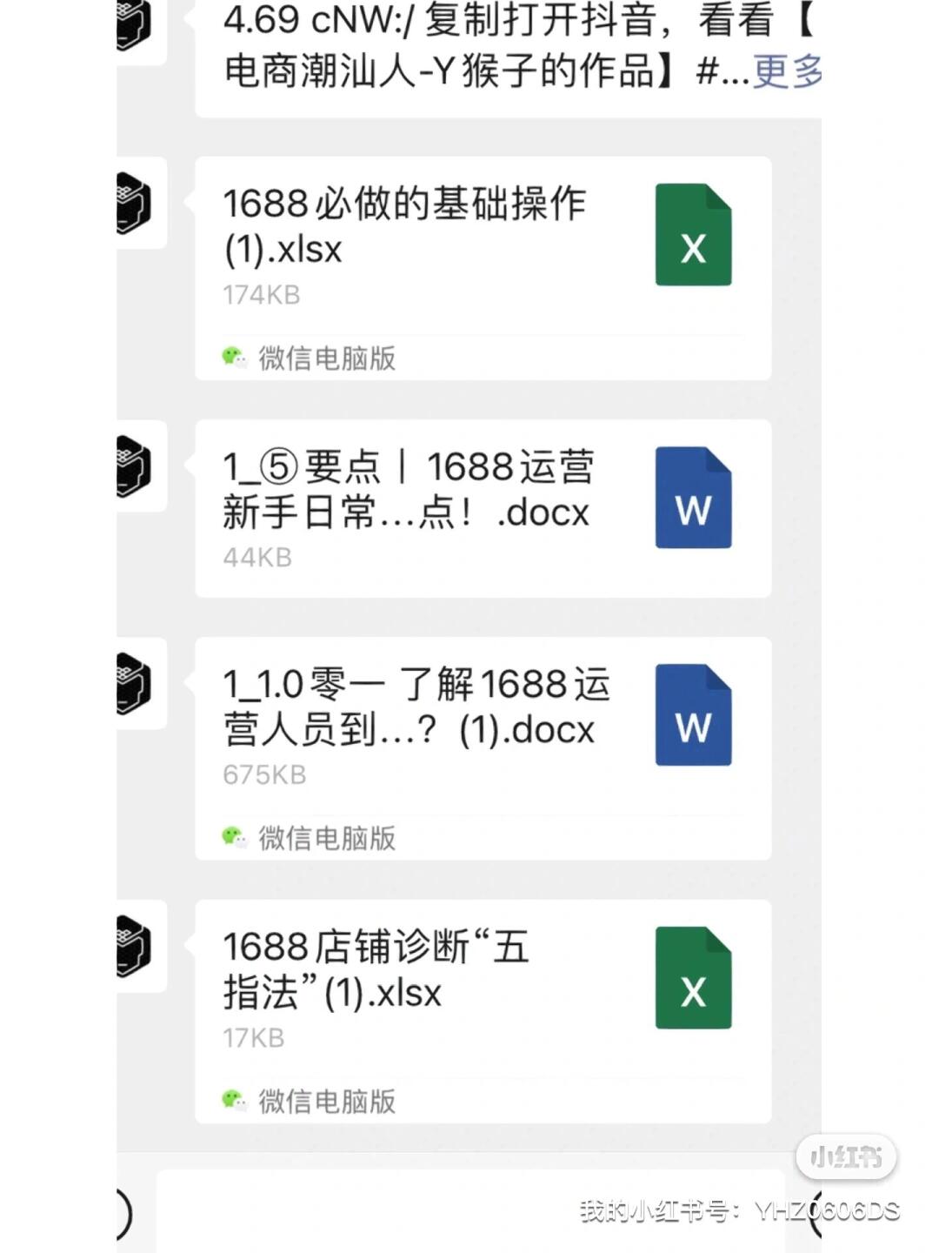Image resolution: width=939 pixels, height=1253 pixels.
Task: Tap the WeChat logo under the 174KB file
Action: pos(234,358)
